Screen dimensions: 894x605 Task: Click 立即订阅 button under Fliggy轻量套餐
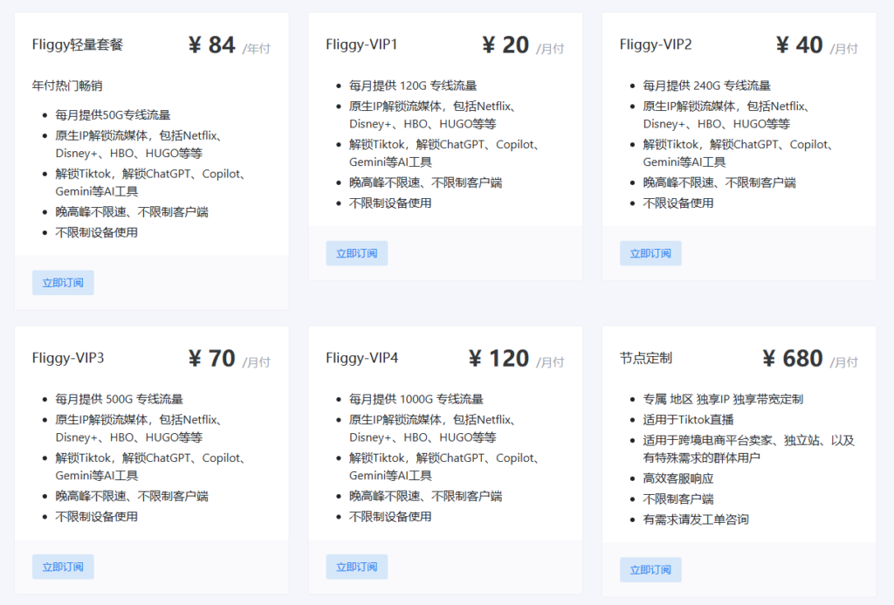click(63, 283)
